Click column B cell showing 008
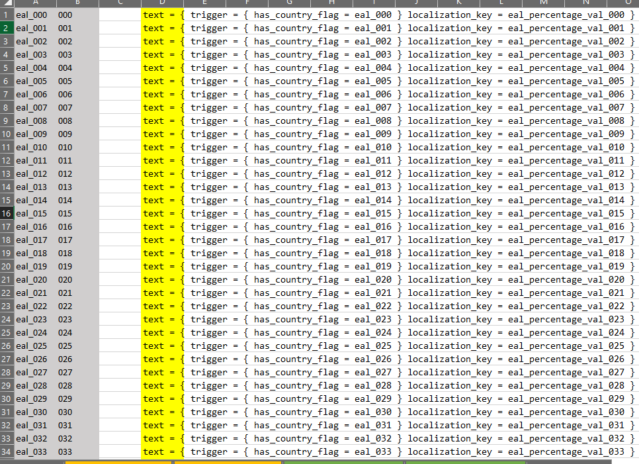The width and height of the screenshot is (639, 464). (x=77, y=121)
